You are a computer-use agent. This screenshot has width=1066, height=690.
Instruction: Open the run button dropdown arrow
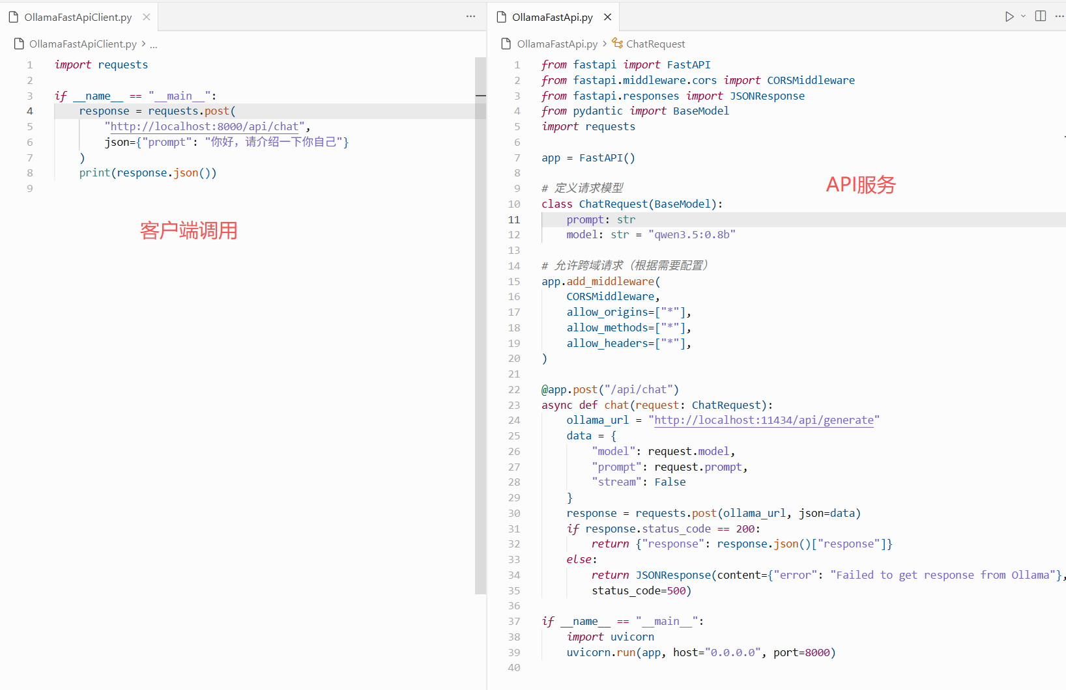click(1023, 16)
